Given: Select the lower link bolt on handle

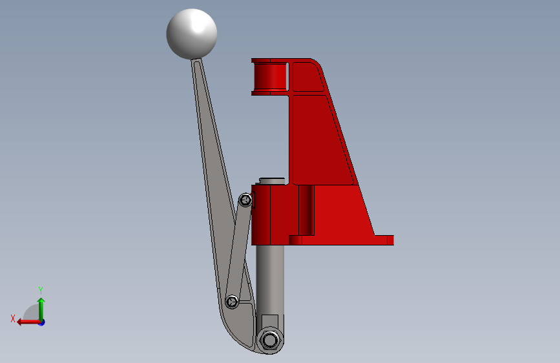Looking at the screenshot, I should click(x=232, y=302).
